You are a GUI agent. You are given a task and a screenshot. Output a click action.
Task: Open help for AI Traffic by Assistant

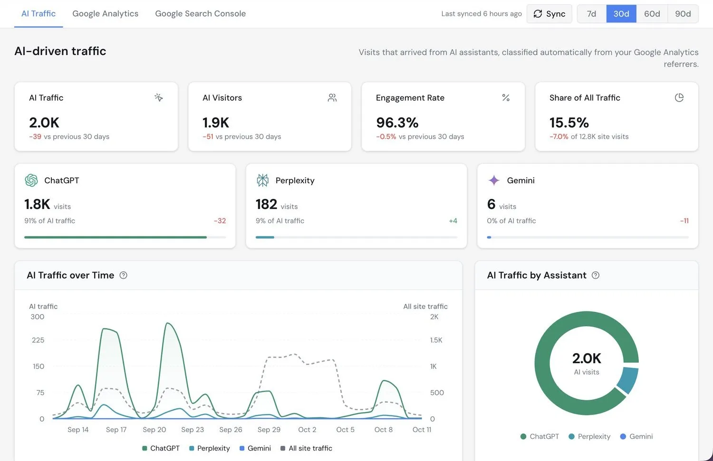click(x=596, y=275)
